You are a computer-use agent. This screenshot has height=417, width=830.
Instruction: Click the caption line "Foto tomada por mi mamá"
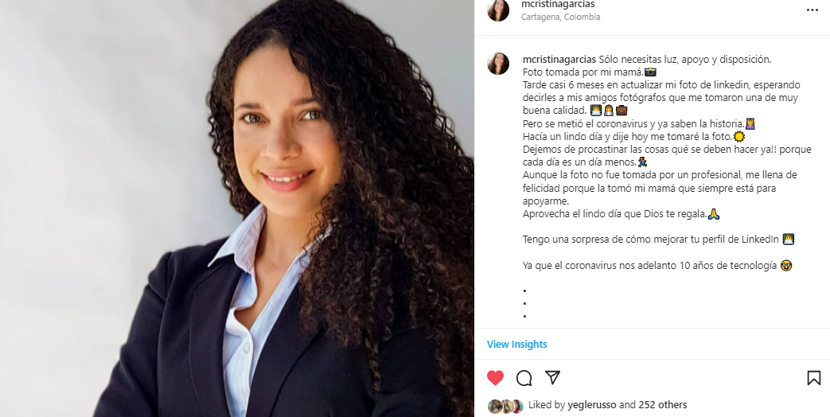[x=589, y=72]
